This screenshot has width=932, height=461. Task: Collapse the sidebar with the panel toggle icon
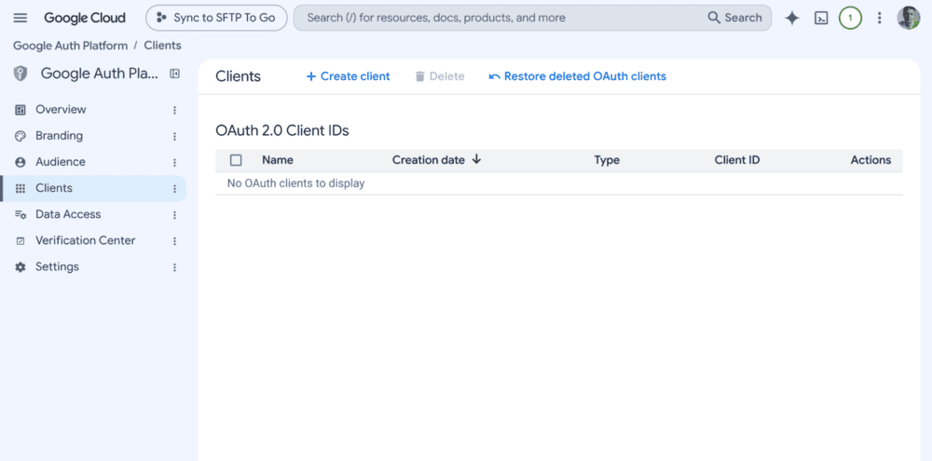coord(175,74)
